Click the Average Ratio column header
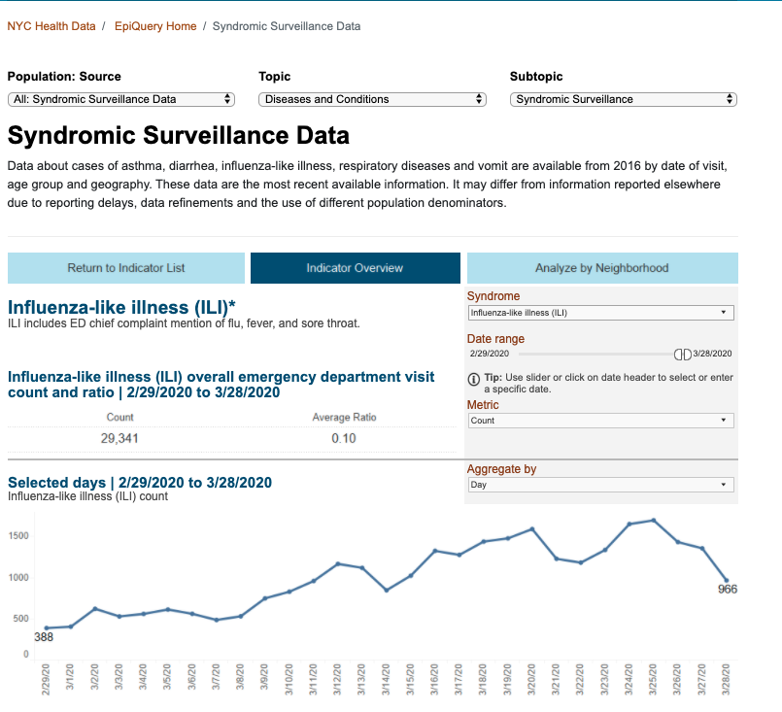Screen dimensions: 782x712 tap(344, 418)
